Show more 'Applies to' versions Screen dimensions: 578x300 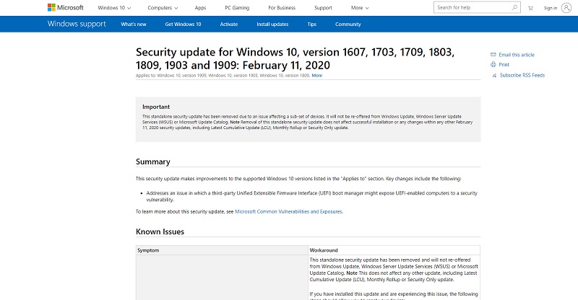(x=317, y=75)
